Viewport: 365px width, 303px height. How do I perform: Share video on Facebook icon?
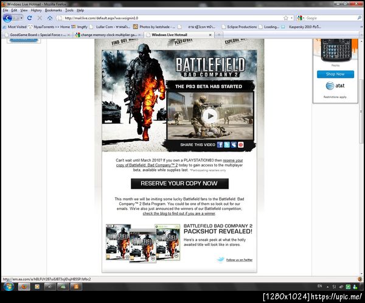(x=220, y=145)
